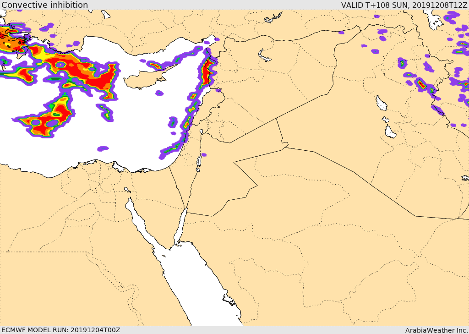469x334 pixels.
Task: Click the 'ECMWF MODEL RUN: 20191204T00Z' footer text
Action: pyautogui.click(x=61, y=330)
